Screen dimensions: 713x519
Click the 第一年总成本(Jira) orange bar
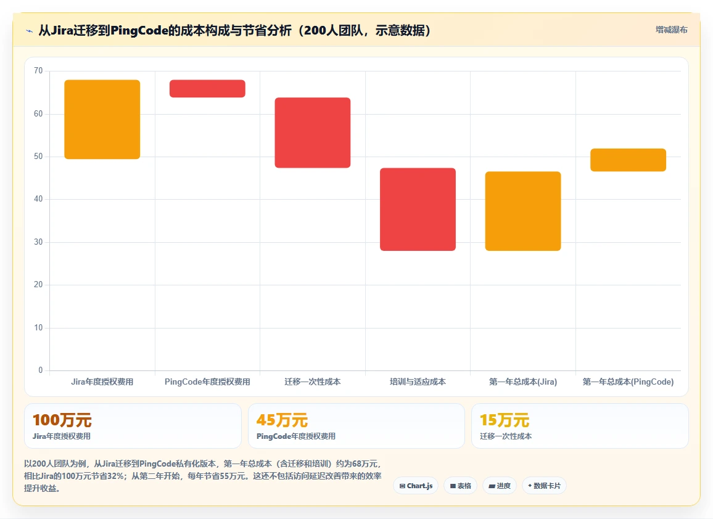coord(523,211)
